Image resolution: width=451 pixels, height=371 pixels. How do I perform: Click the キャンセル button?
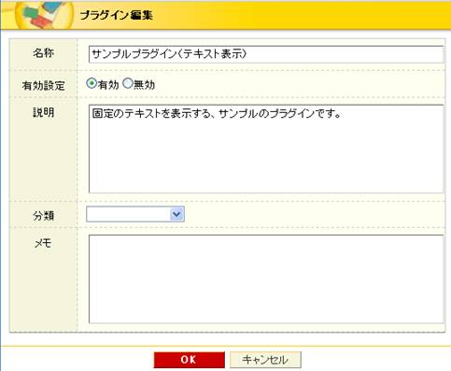[265, 360]
